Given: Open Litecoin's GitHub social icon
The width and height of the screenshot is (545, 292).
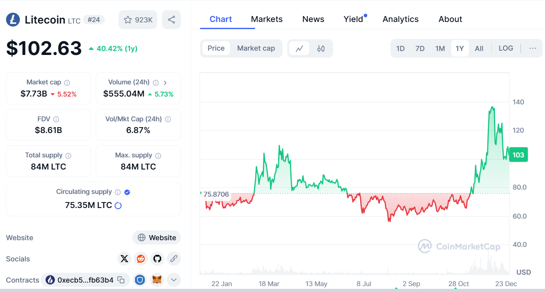Looking at the screenshot, I should click(157, 259).
